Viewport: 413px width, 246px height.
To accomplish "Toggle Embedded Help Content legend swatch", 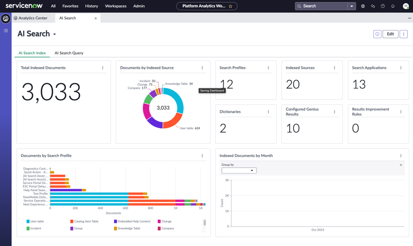I will [115, 222].
